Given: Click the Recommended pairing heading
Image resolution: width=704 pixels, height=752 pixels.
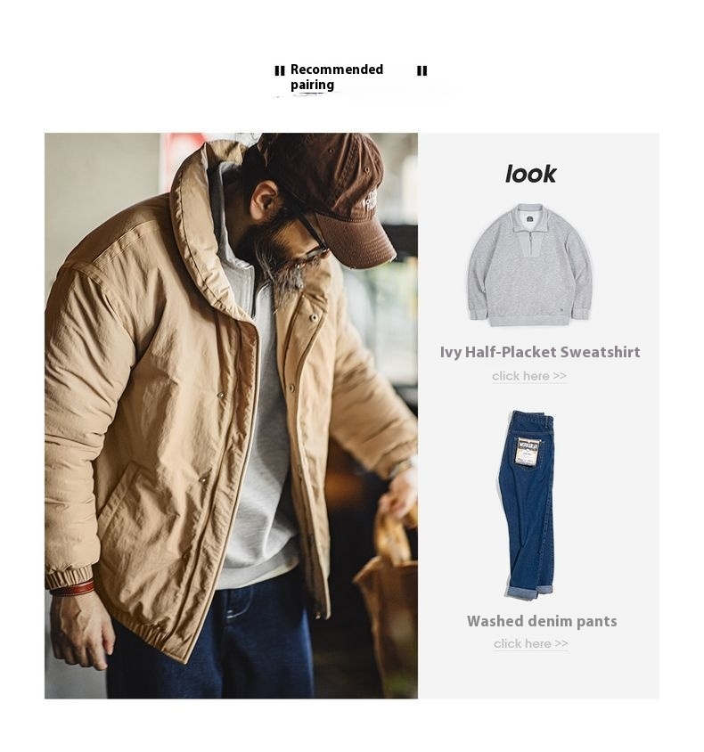Looking at the screenshot, I should [337, 77].
